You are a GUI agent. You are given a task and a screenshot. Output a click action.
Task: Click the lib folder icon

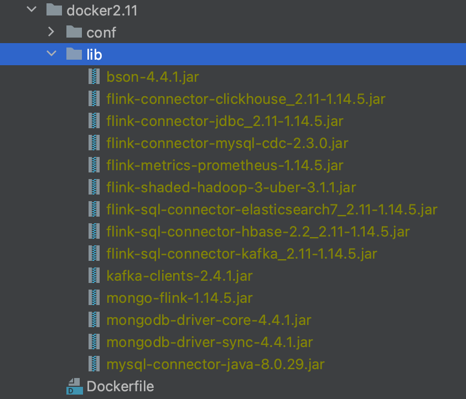(74, 54)
